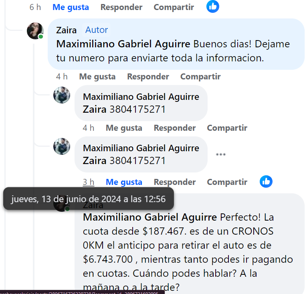This screenshot has width=305, height=294.
Task: Click Compartir on the first 4 h phone reply
Action: click(x=227, y=128)
